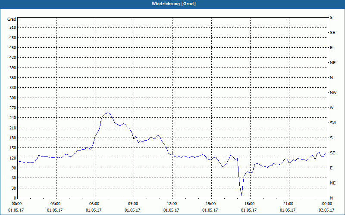
Task: Click the S compass label level with 180
Action: coord(331,138)
